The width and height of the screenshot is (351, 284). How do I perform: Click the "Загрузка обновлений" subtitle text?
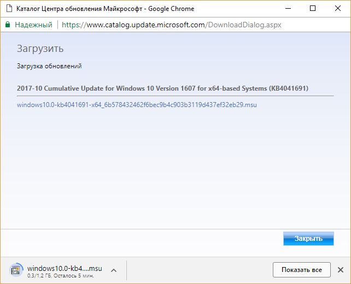pyautogui.click(x=49, y=66)
